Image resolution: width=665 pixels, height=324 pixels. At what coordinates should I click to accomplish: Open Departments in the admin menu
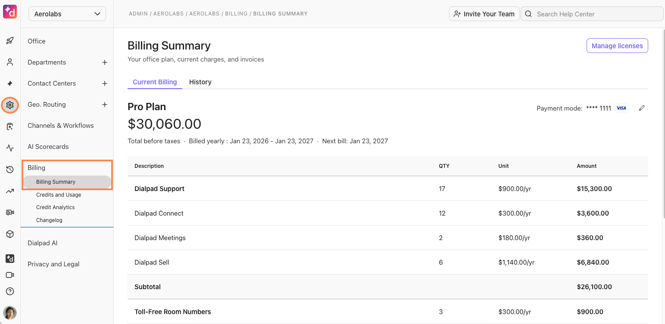coord(47,62)
